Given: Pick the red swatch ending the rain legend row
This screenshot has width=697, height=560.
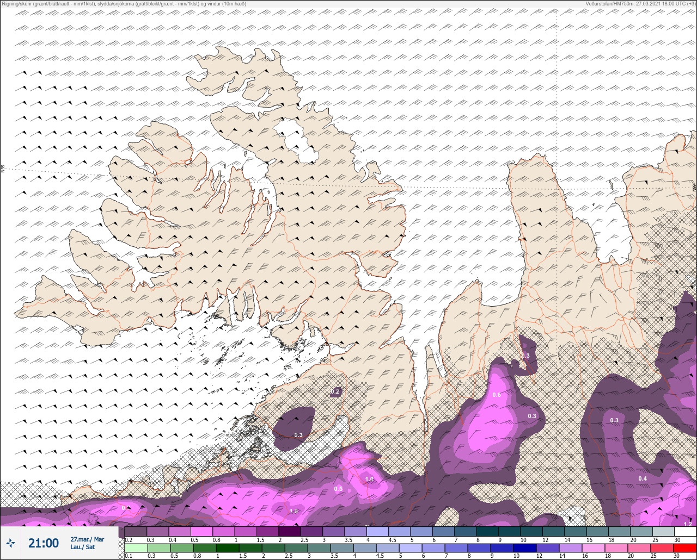Looking at the screenshot, I should [x=684, y=549].
